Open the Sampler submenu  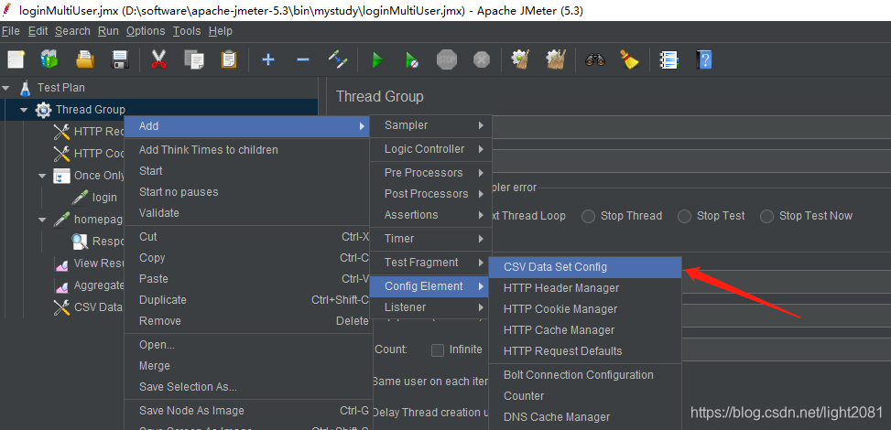coord(430,125)
